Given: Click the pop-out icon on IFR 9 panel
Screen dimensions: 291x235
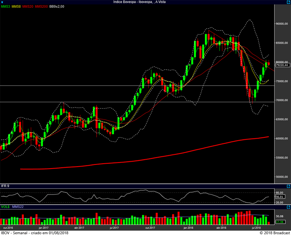Looking at the screenshot, I should pos(288,186).
